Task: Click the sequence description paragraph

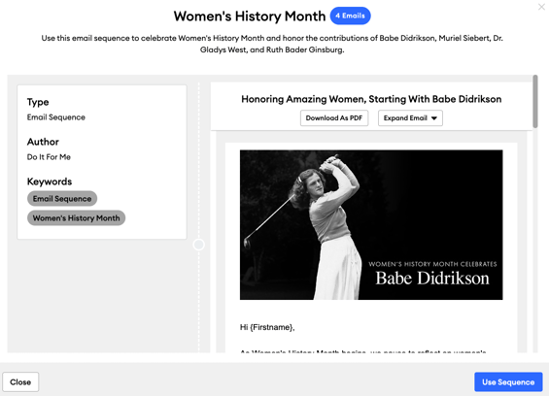Action: click(x=272, y=44)
